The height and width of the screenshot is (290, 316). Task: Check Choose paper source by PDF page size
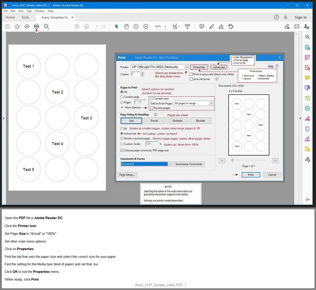point(122,151)
